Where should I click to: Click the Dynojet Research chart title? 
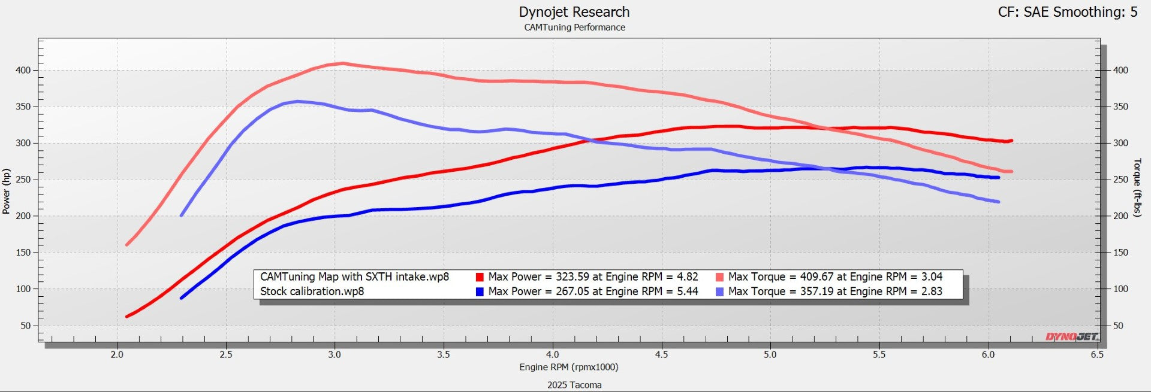tap(574, 12)
